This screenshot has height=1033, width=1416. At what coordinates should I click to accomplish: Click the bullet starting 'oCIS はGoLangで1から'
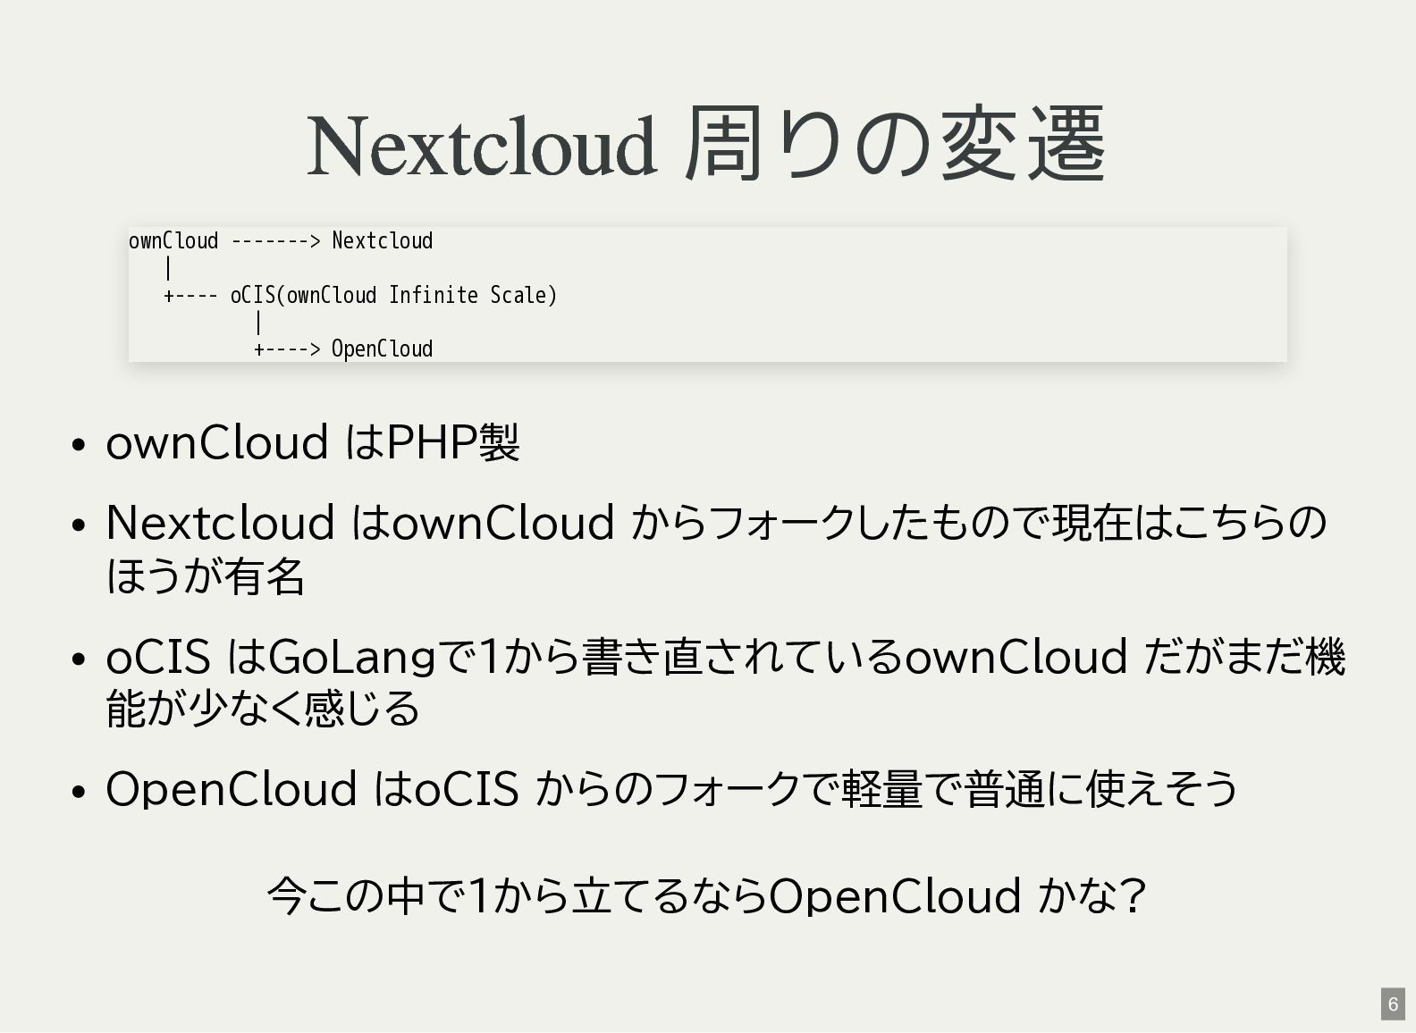tap(725, 682)
